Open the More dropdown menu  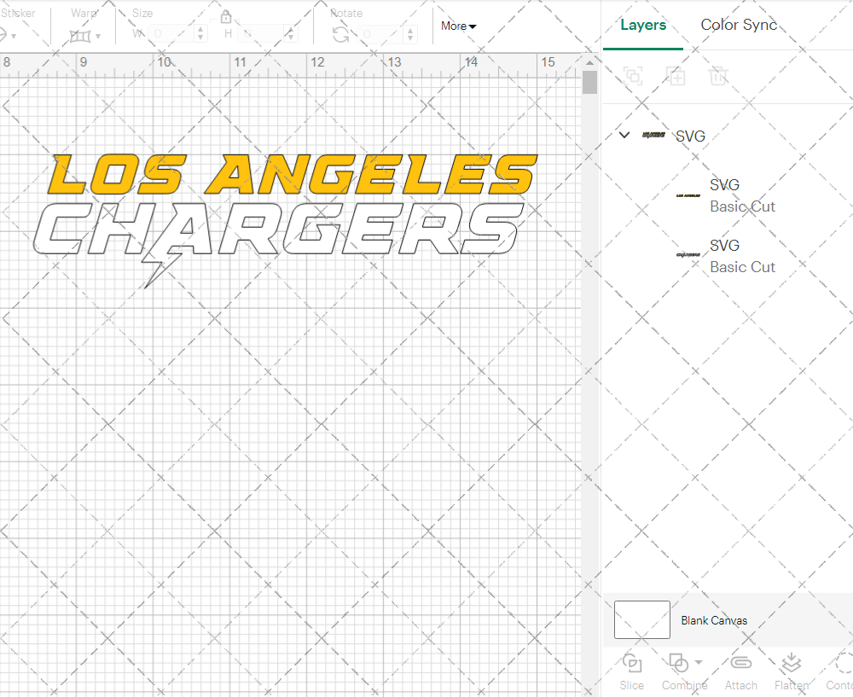[458, 26]
